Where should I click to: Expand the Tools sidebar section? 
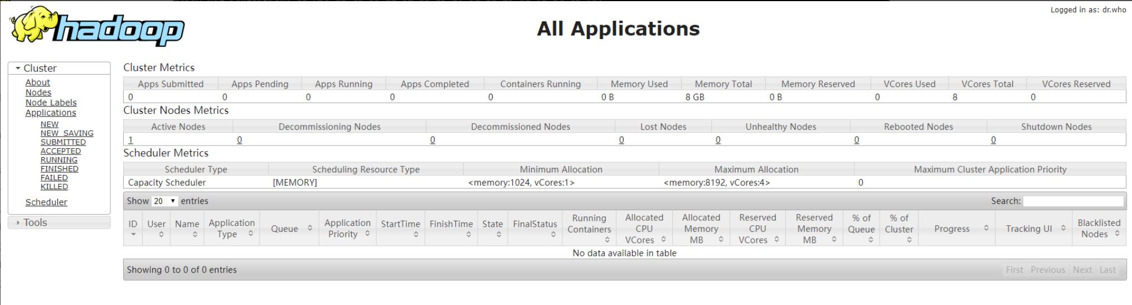(x=35, y=222)
